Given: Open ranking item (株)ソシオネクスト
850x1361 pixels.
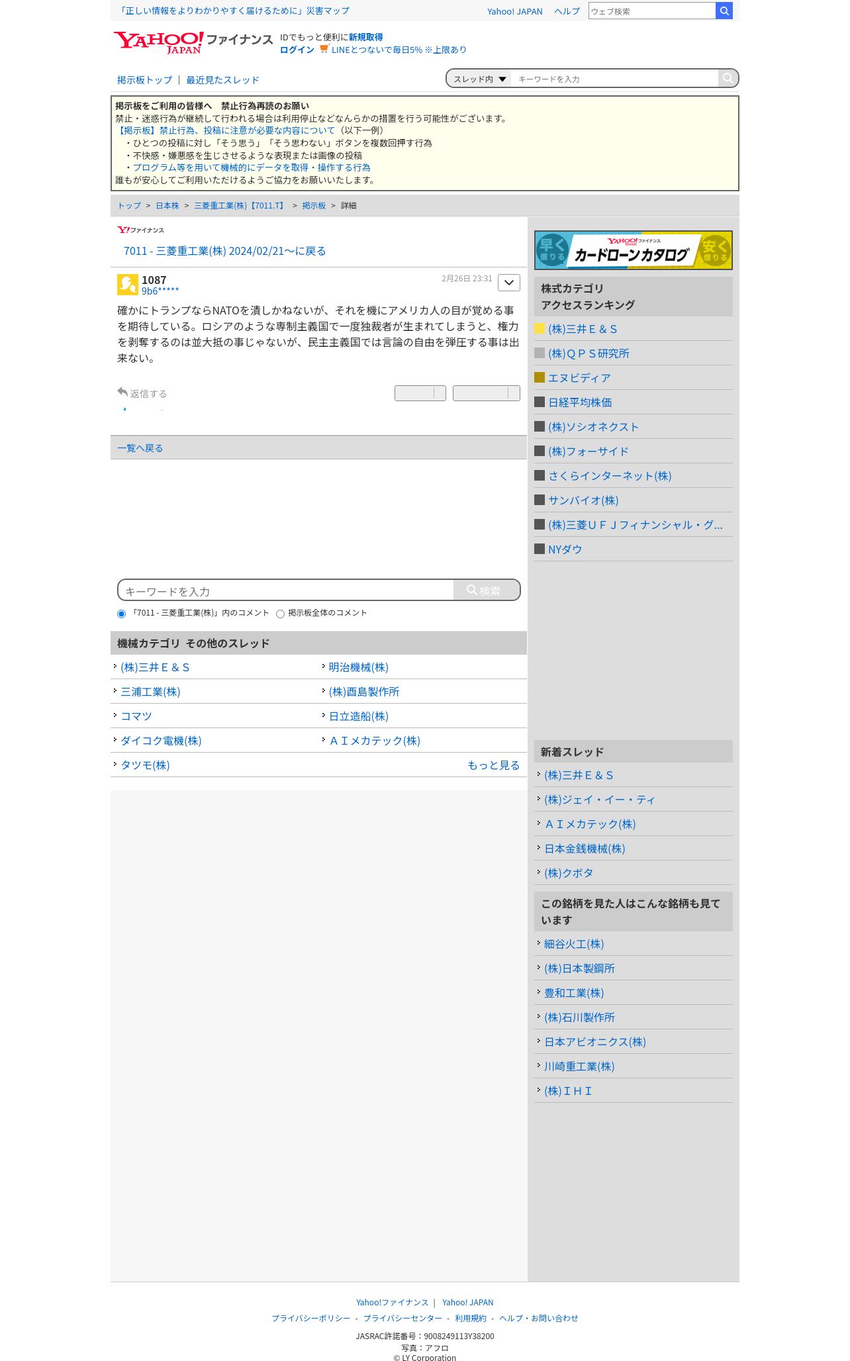Looking at the screenshot, I should point(593,427).
